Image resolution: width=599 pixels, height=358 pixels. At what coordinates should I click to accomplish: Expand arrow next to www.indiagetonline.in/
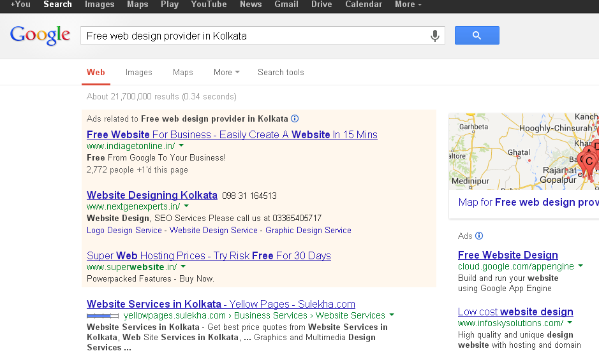(181, 145)
